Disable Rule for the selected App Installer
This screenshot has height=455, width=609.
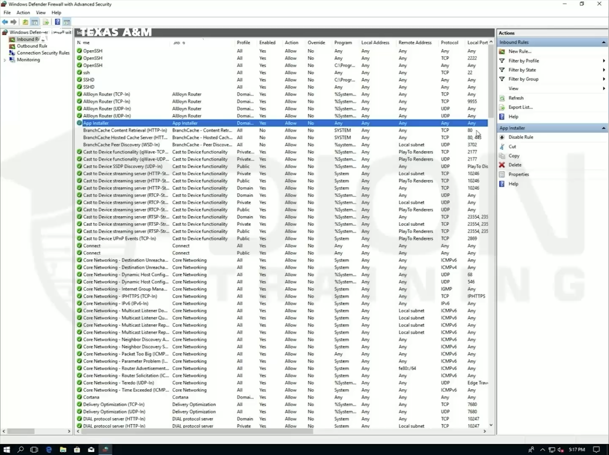pyautogui.click(x=520, y=137)
